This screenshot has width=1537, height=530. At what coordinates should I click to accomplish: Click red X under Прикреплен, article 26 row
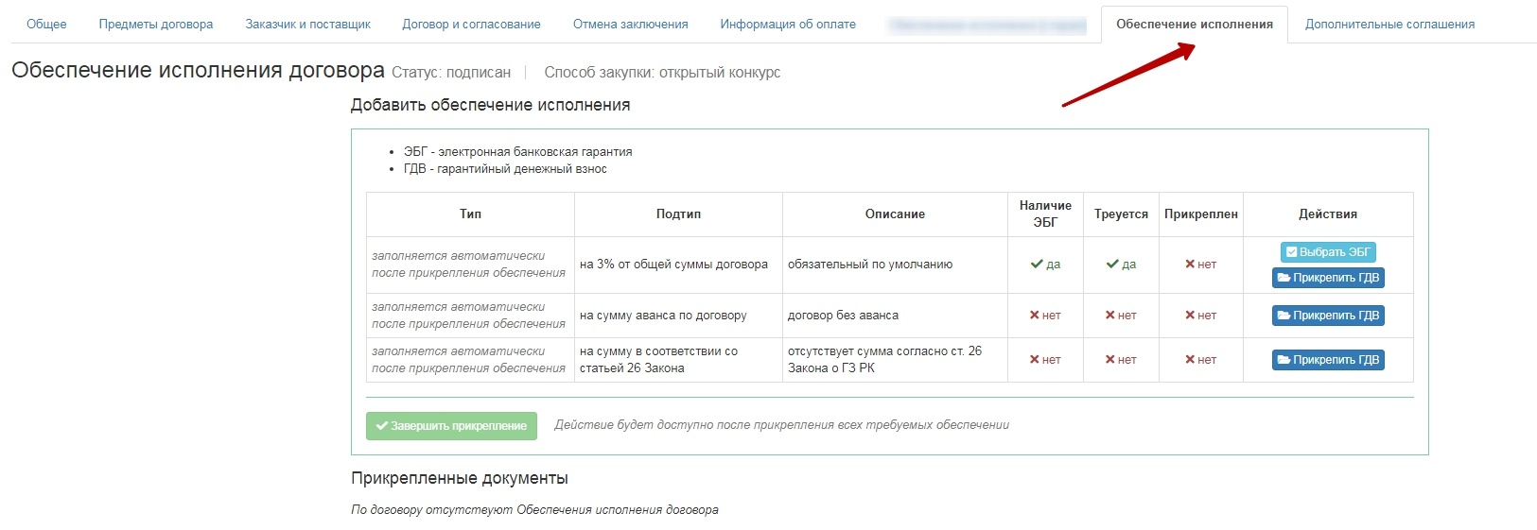1191,360
